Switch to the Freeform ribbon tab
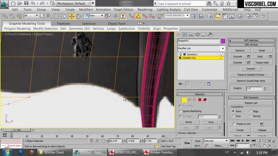Image resolution: width=278 pixels, height=156 pixels. (x=63, y=23)
